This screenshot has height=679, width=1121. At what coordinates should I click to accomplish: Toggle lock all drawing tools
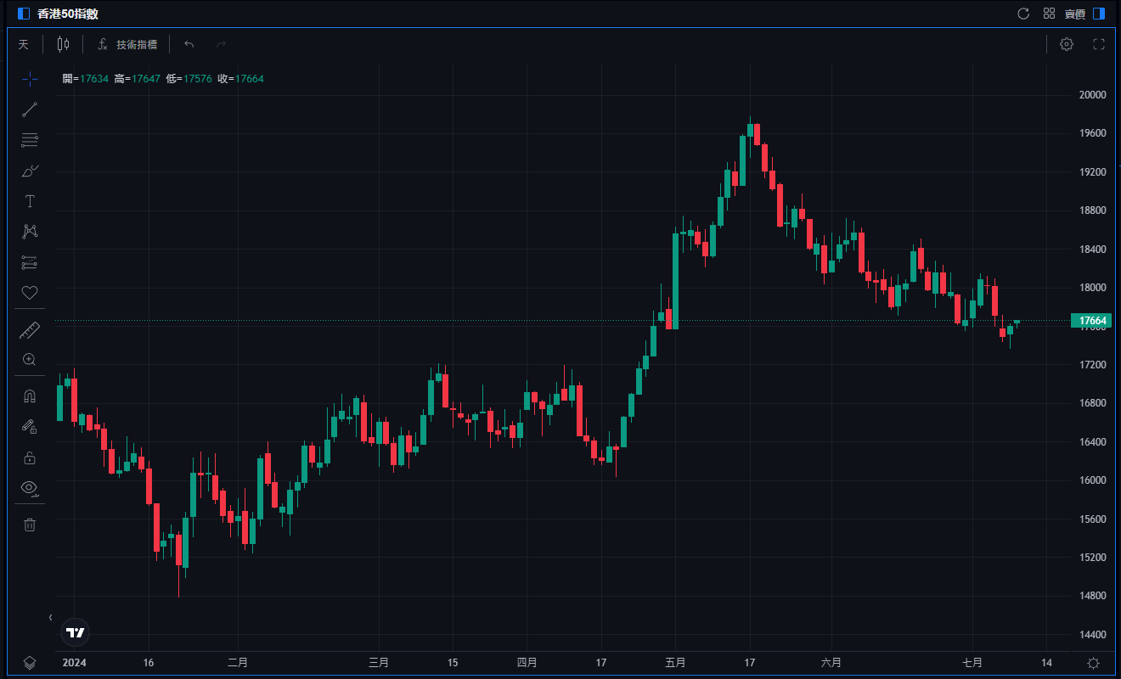point(30,457)
